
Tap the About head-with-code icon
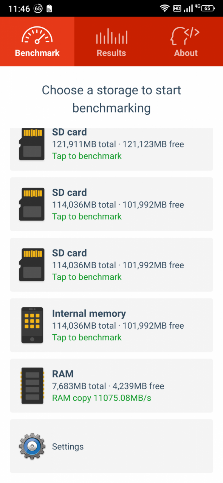pyautogui.click(x=186, y=35)
